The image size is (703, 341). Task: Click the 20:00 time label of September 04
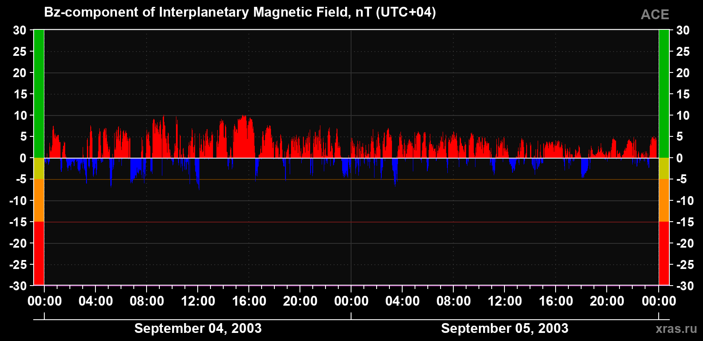[x=300, y=301]
